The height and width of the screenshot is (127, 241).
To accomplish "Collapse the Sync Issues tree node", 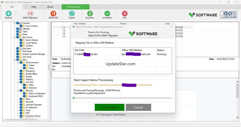I will [x=15, y=37].
